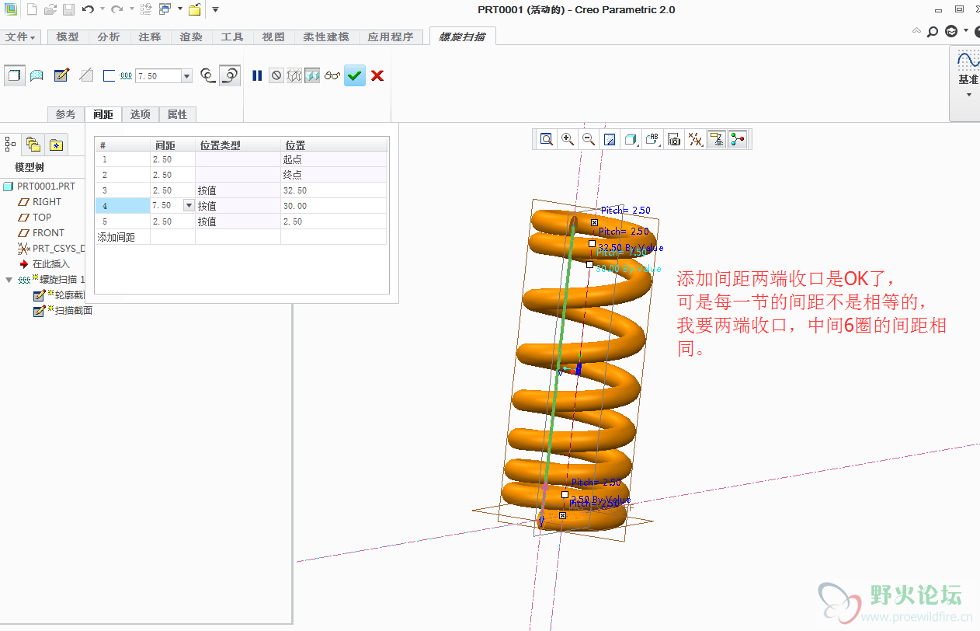Switch to the 注释 ribbon tab
Image resolution: width=980 pixels, height=631 pixels.
[150, 37]
